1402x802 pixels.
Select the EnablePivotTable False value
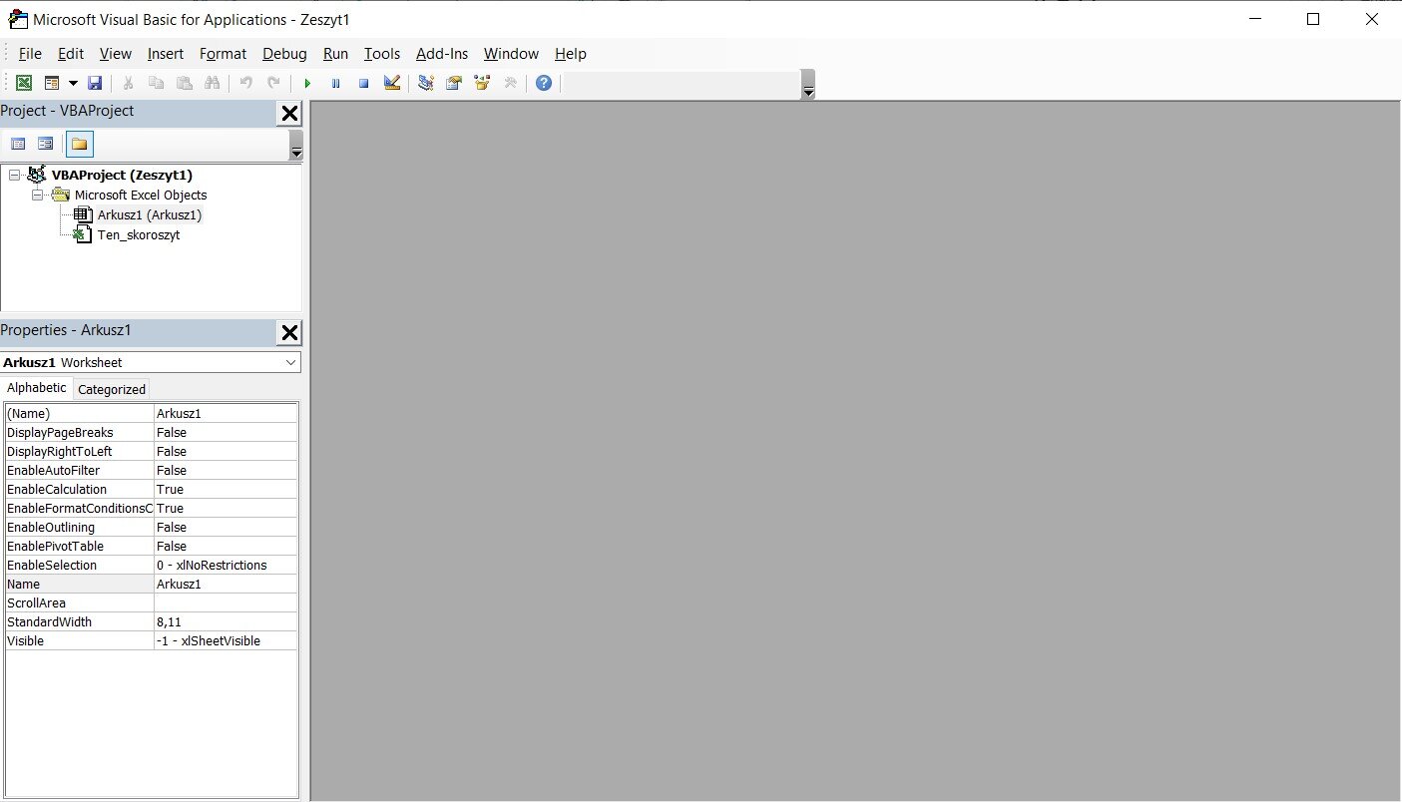pyautogui.click(x=226, y=546)
